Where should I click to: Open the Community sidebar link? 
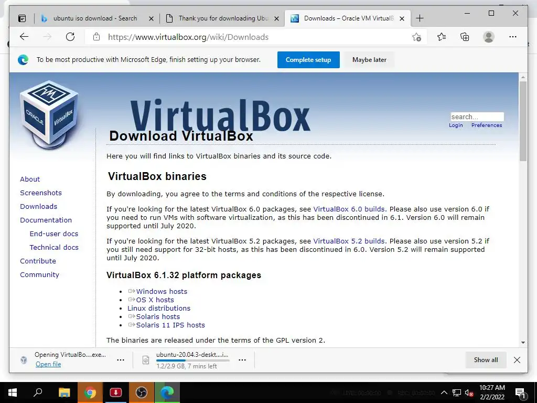(39, 275)
